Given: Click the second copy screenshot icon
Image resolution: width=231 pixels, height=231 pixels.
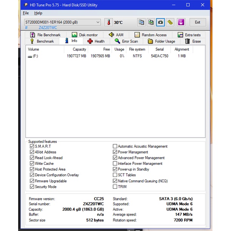Looking at the screenshot, I should tap(151, 22).
